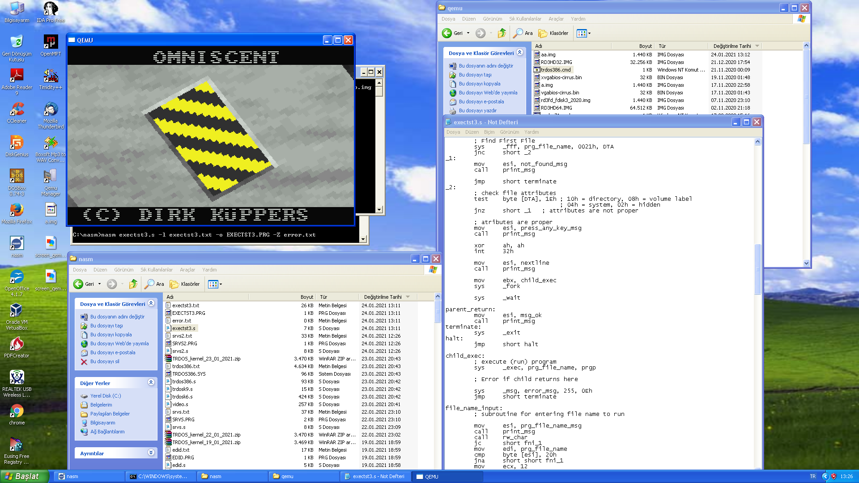Click the Geri back button in qemu window
The image size is (859, 483).
(452, 33)
